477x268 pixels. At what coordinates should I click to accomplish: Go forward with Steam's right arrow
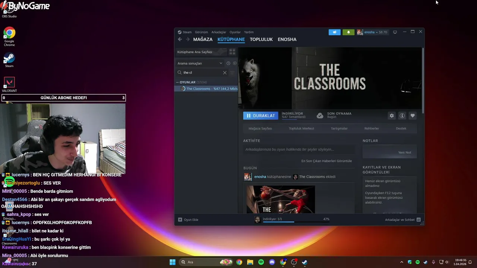pyautogui.click(x=187, y=39)
